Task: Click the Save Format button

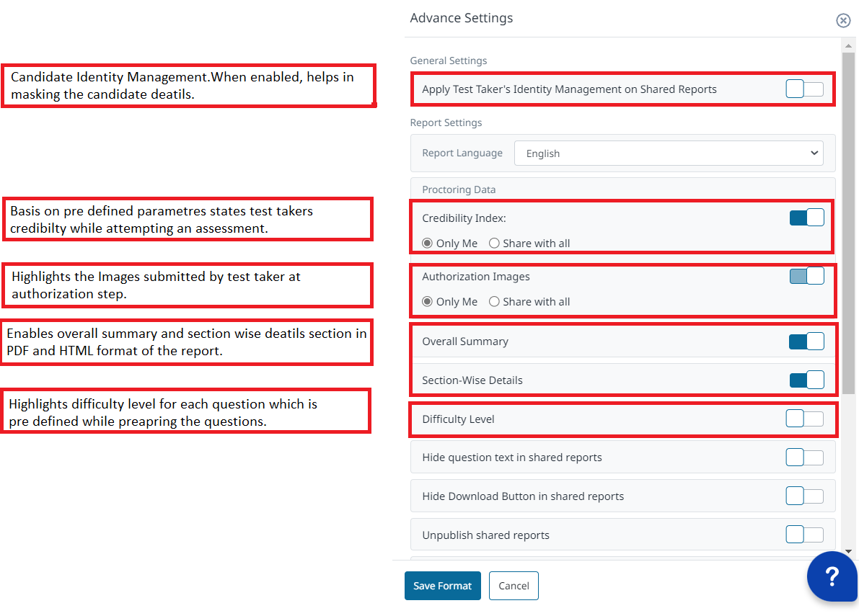Action: point(443,586)
